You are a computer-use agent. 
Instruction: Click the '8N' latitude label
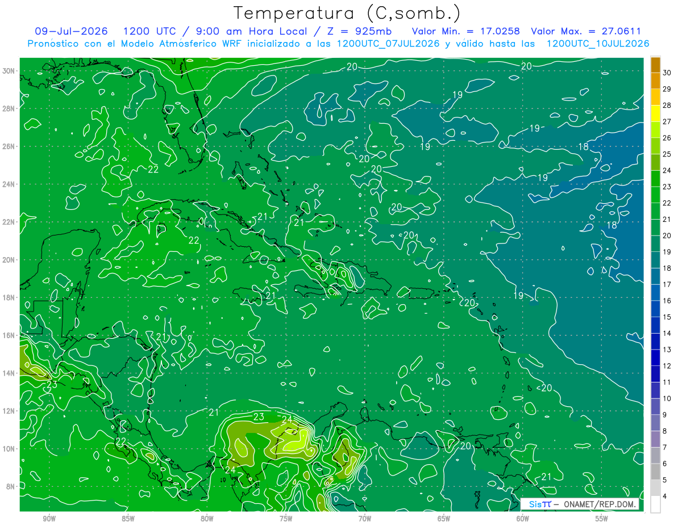click(11, 486)
